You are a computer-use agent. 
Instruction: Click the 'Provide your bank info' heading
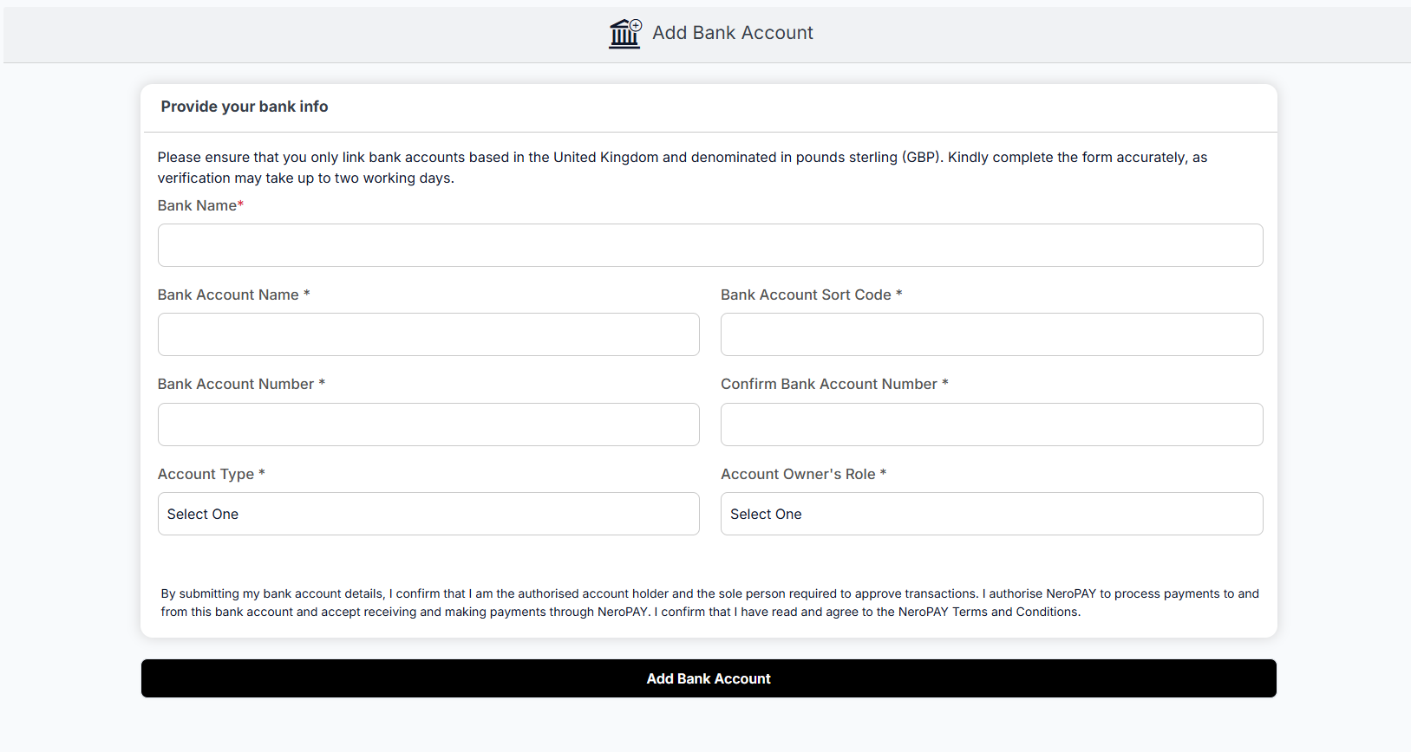click(x=245, y=107)
